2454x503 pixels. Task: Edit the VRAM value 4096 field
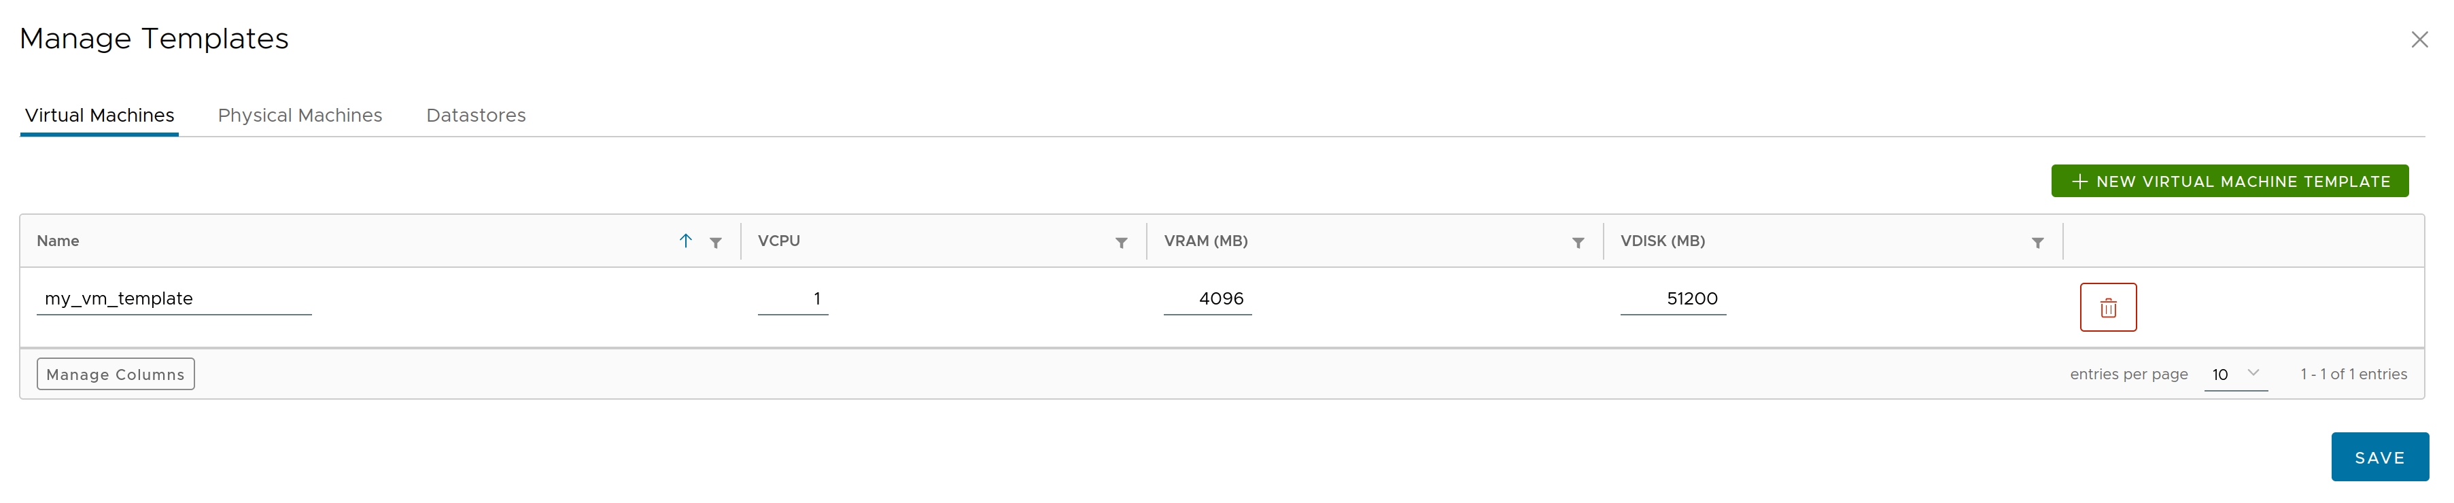(x=1207, y=299)
